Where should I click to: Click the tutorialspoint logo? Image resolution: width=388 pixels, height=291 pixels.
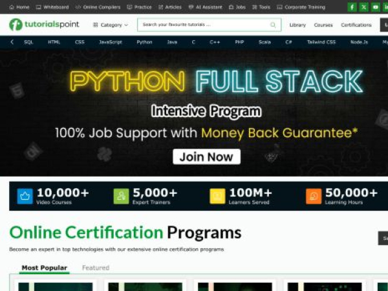pos(44,25)
